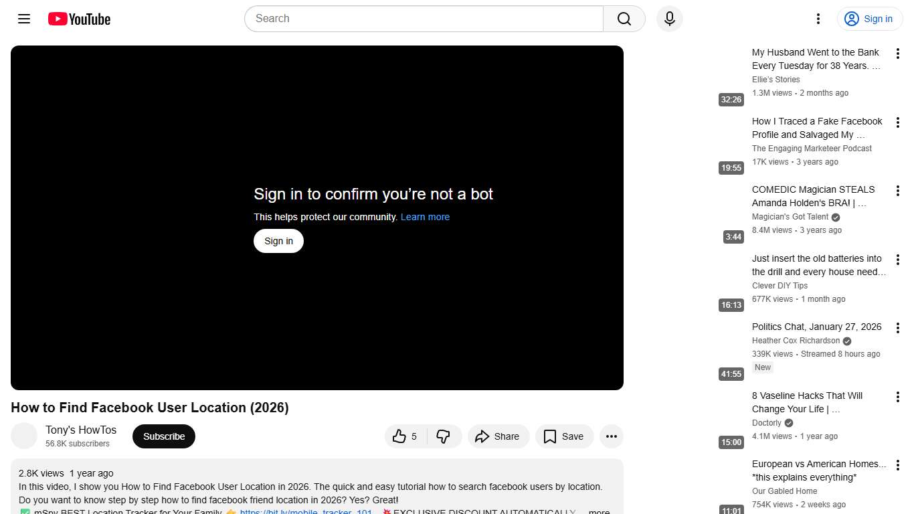This screenshot has width=914, height=514.
Task: Subscribe to Tony's HowTos channel
Action: [x=164, y=436]
